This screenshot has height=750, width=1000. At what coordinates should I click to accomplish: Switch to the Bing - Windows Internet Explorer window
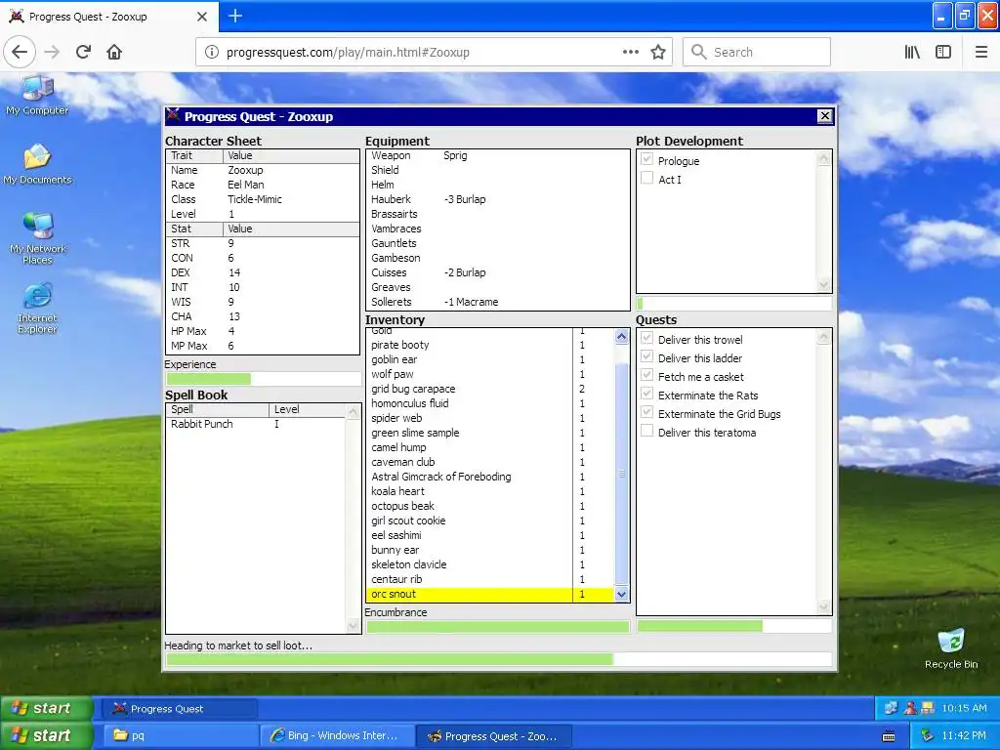coord(337,735)
